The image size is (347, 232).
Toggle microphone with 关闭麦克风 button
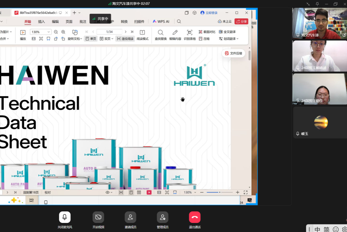pos(65,217)
